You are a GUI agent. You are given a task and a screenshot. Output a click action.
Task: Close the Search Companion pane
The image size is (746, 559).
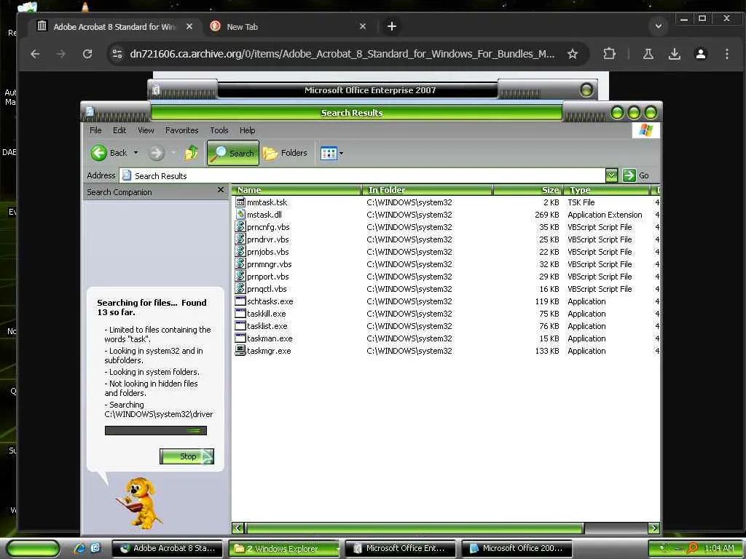[x=220, y=190]
